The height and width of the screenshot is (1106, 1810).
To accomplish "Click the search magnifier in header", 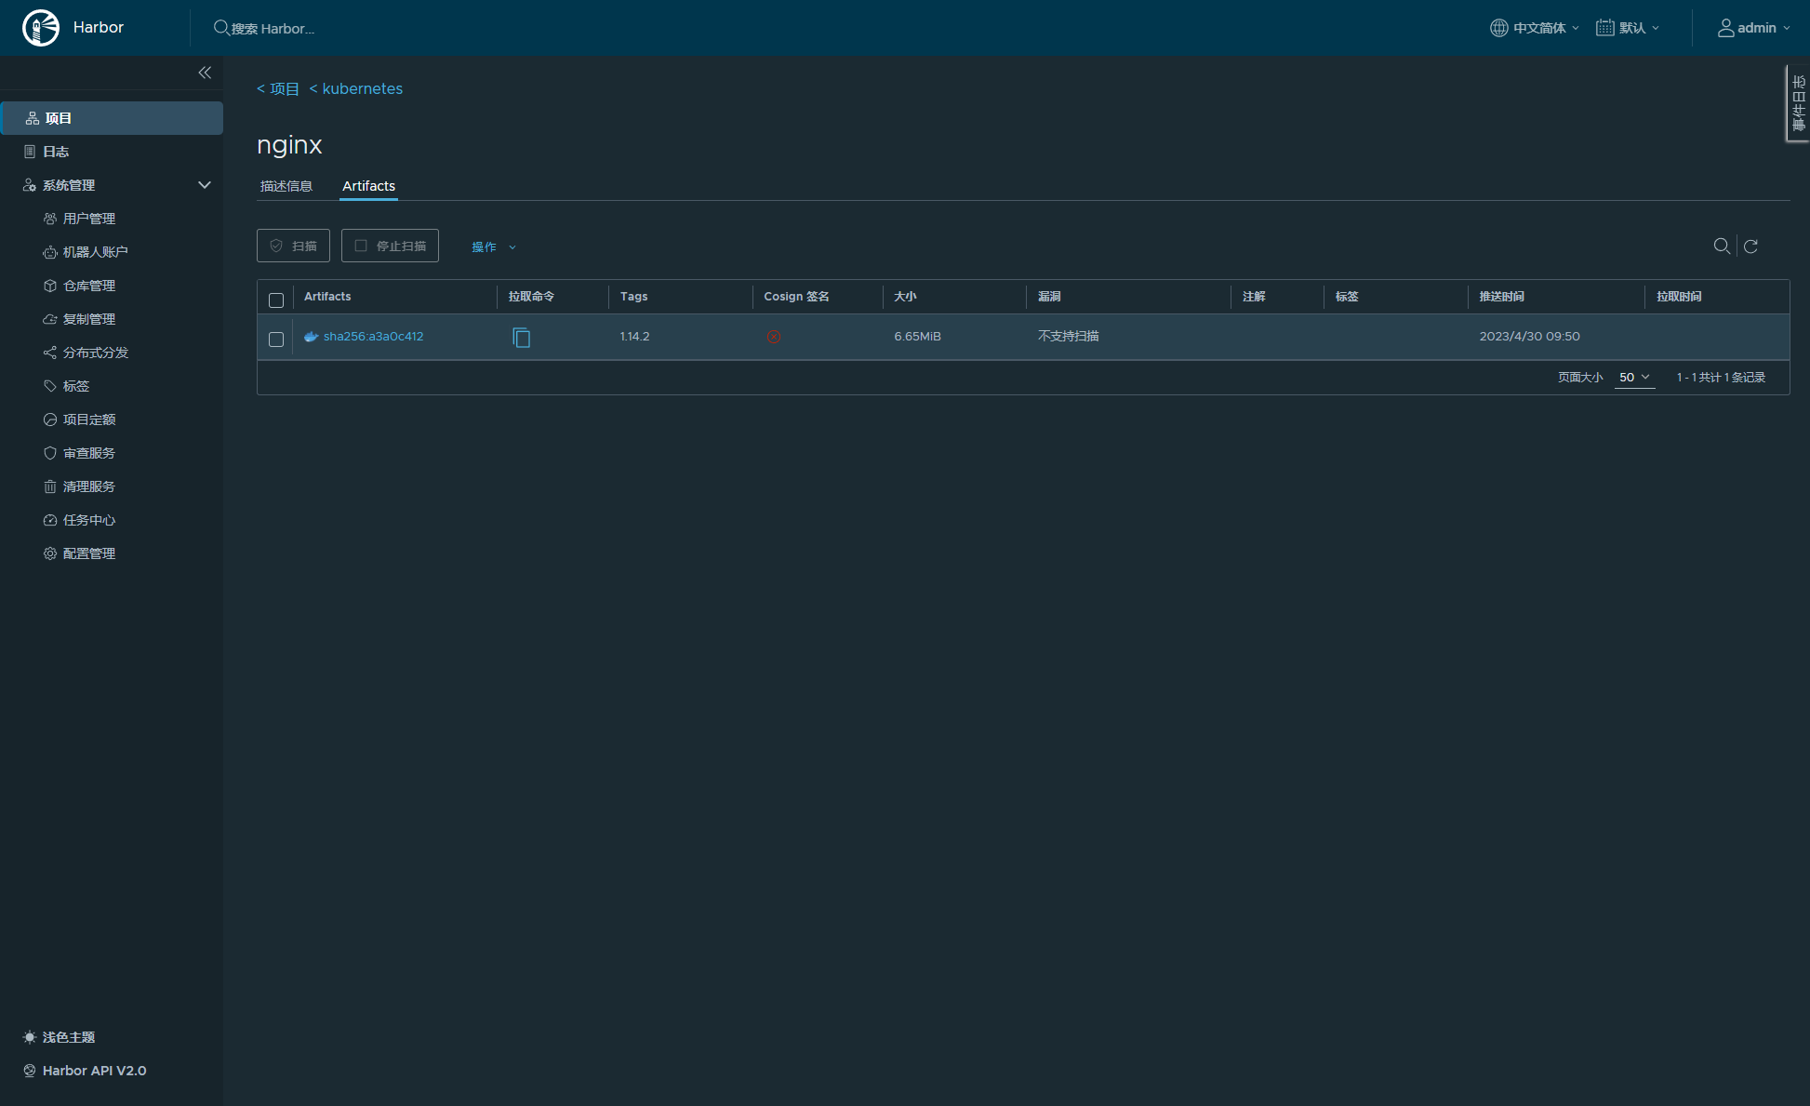I will [x=221, y=28].
